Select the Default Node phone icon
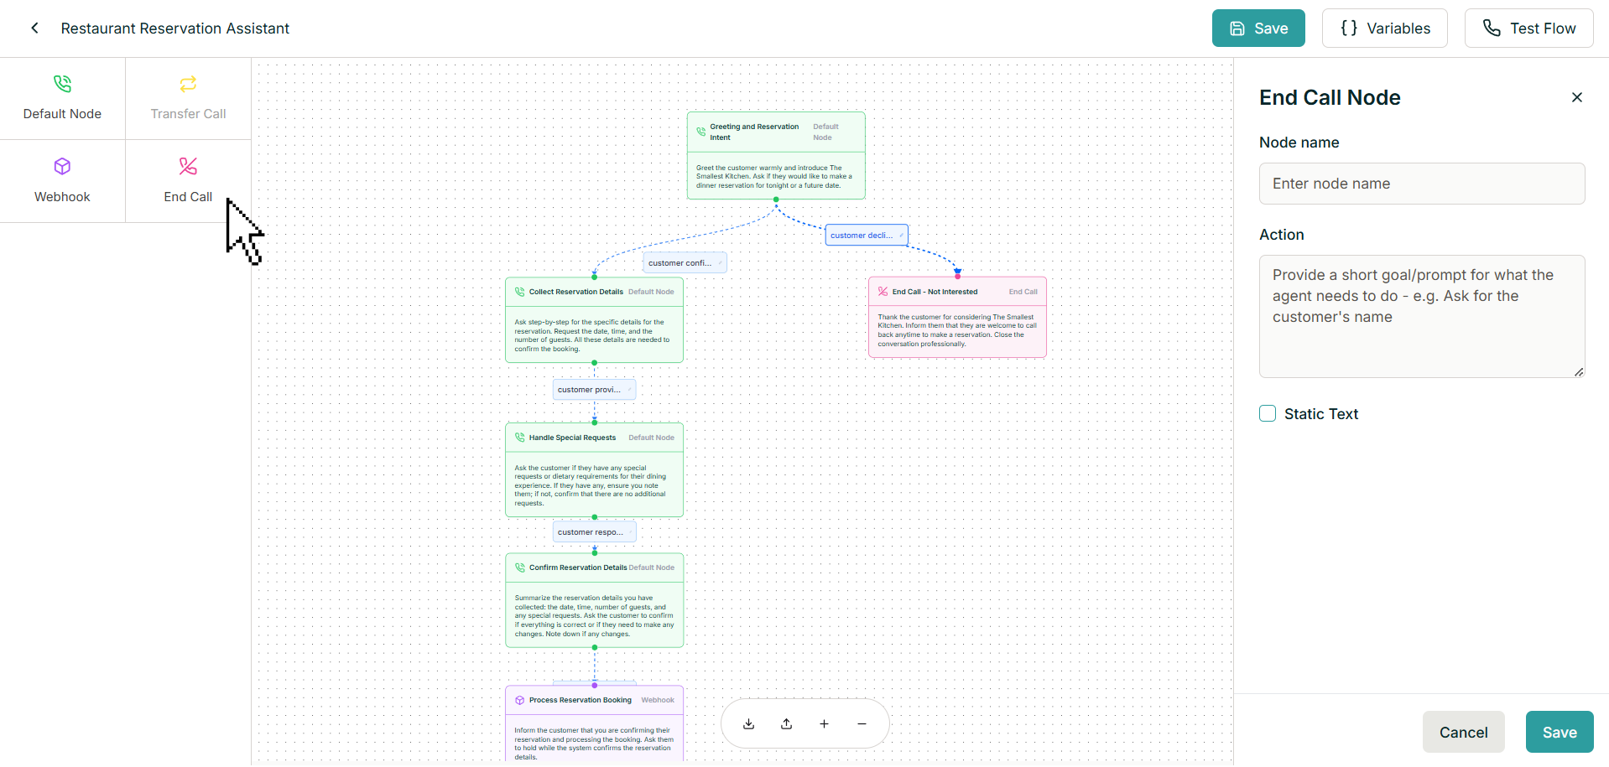Screen dimensions: 1609x767 pos(62,84)
